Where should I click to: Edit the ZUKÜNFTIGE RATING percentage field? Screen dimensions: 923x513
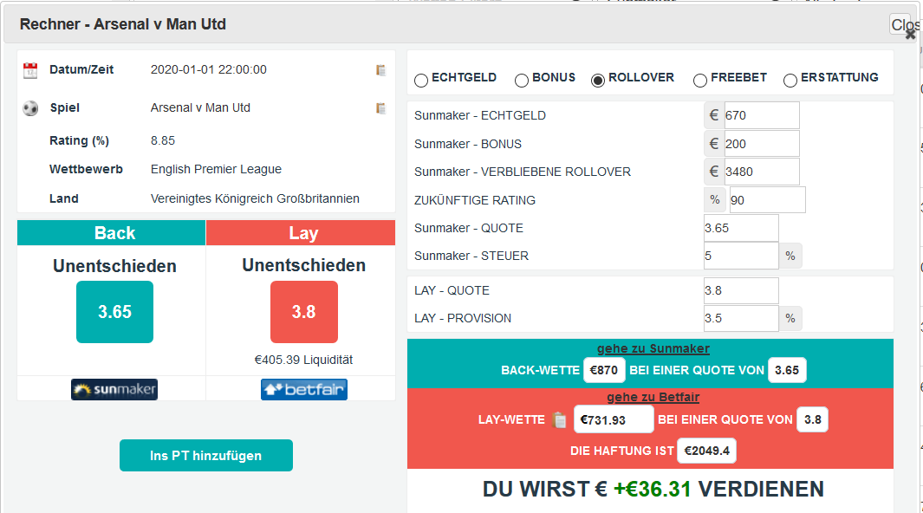[767, 200]
